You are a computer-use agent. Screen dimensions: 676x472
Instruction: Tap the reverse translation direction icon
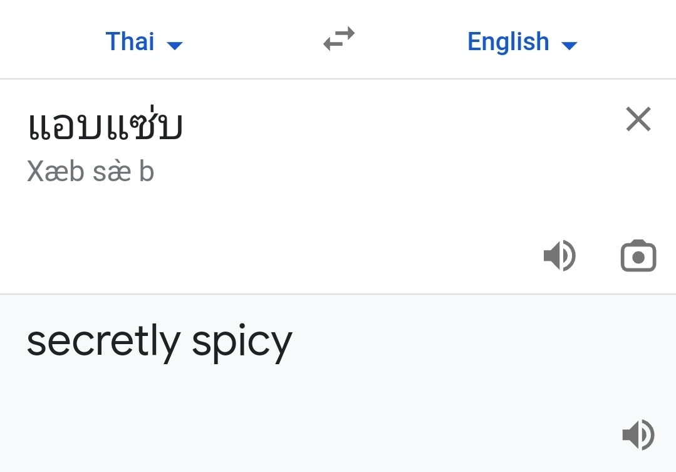338,39
